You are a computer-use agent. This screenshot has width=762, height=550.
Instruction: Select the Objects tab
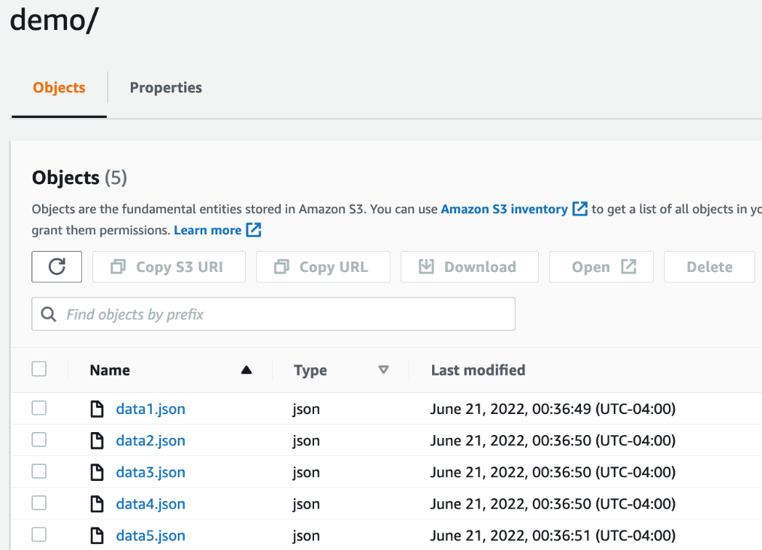[58, 88]
